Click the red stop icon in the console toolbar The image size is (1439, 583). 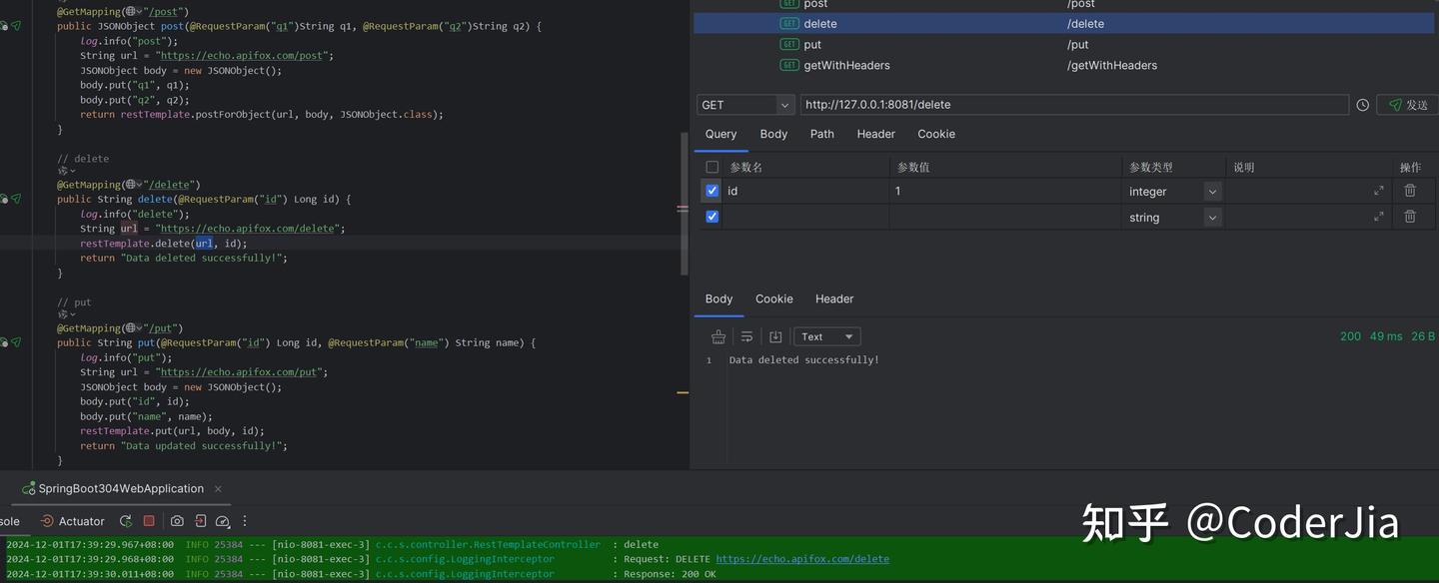point(148,520)
